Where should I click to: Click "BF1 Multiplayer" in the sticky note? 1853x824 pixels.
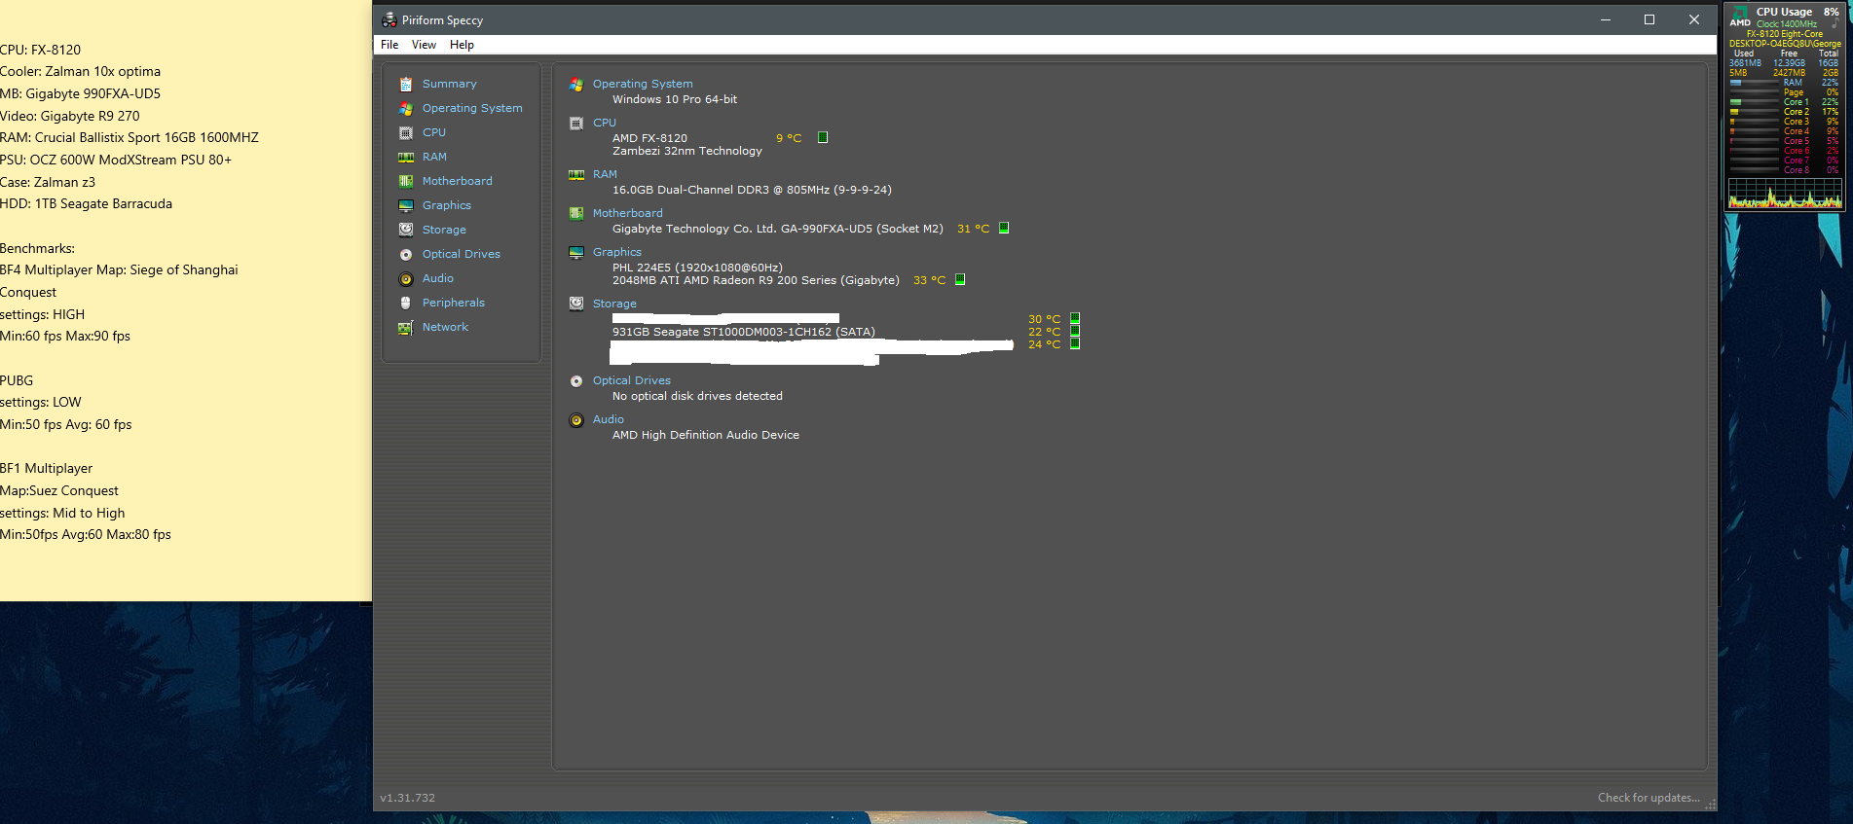[x=46, y=468]
